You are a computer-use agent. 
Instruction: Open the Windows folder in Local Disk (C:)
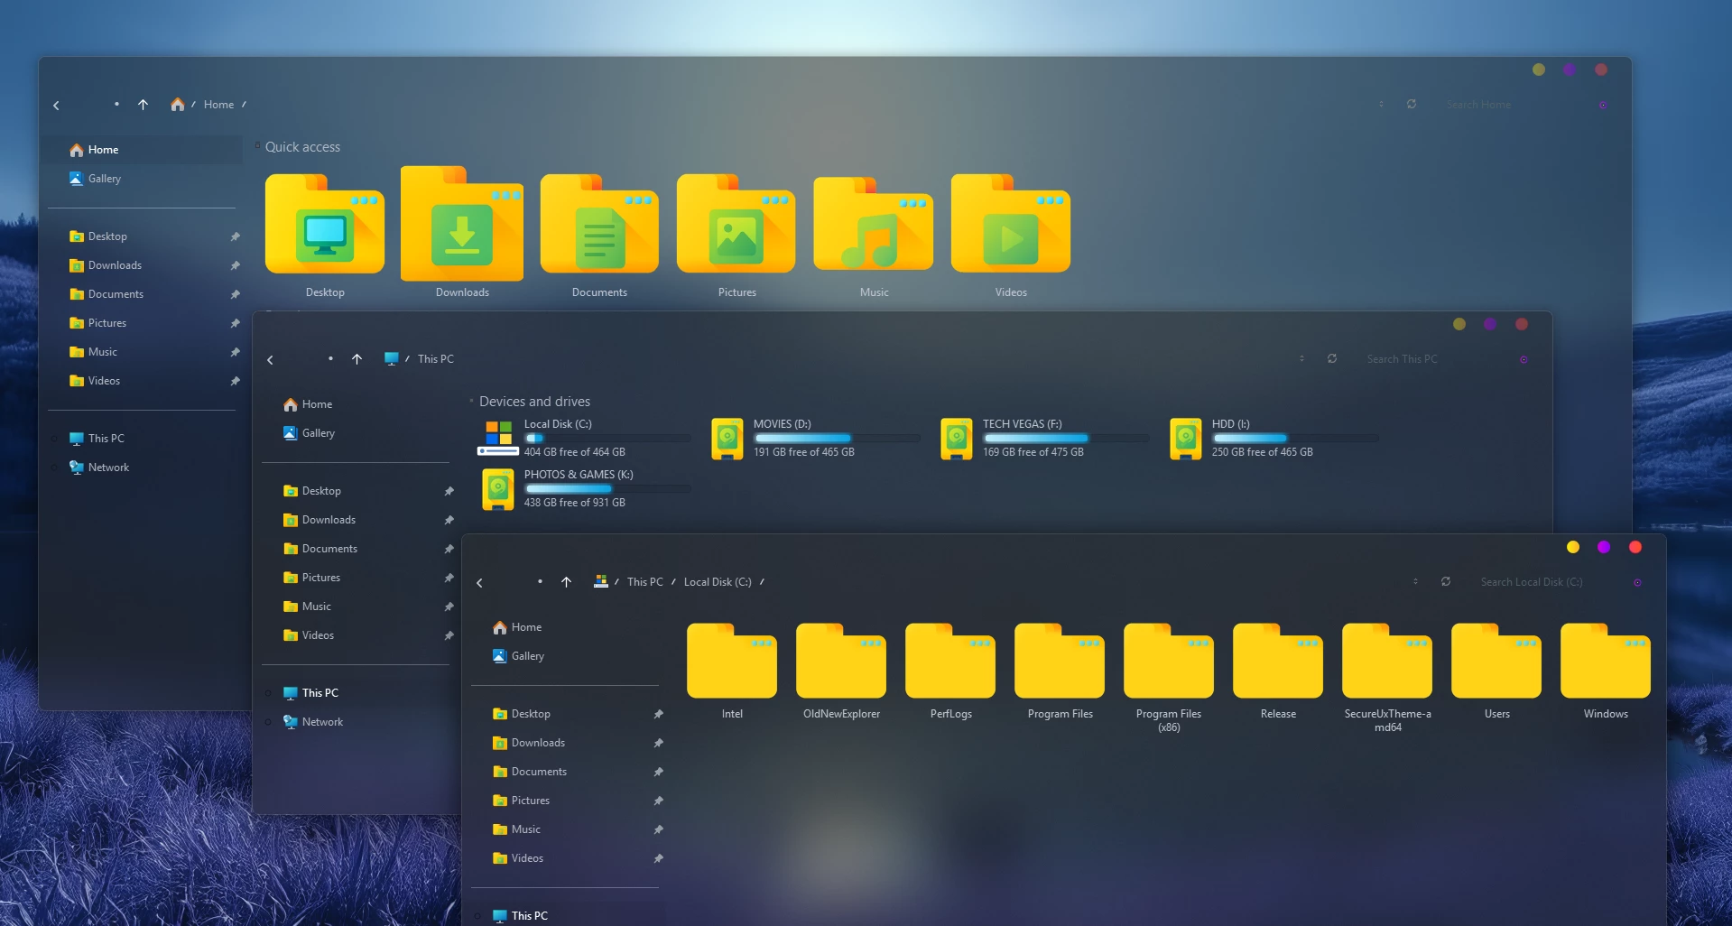click(1606, 663)
